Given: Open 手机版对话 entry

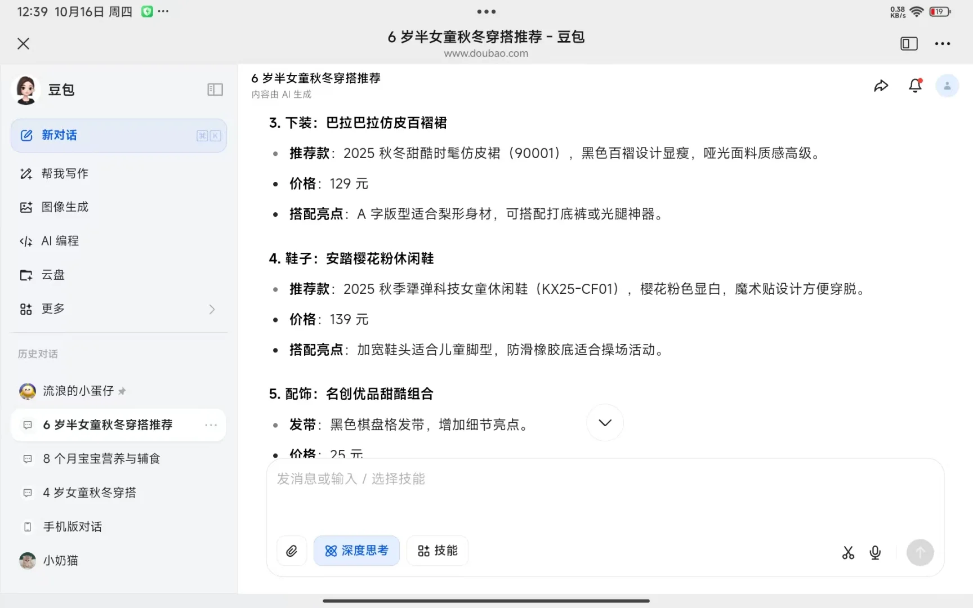Looking at the screenshot, I should (119, 526).
